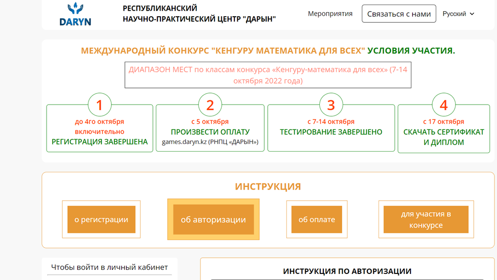
Task: Click the с 5 октября date text
Action: pyautogui.click(x=210, y=121)
